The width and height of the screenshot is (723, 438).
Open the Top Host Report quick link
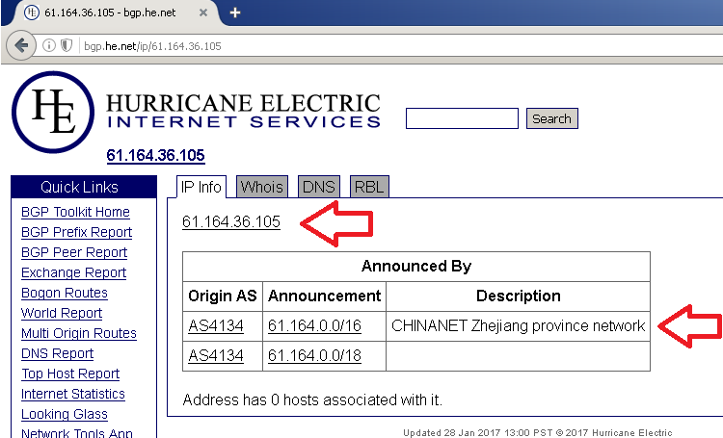(70, 374)
